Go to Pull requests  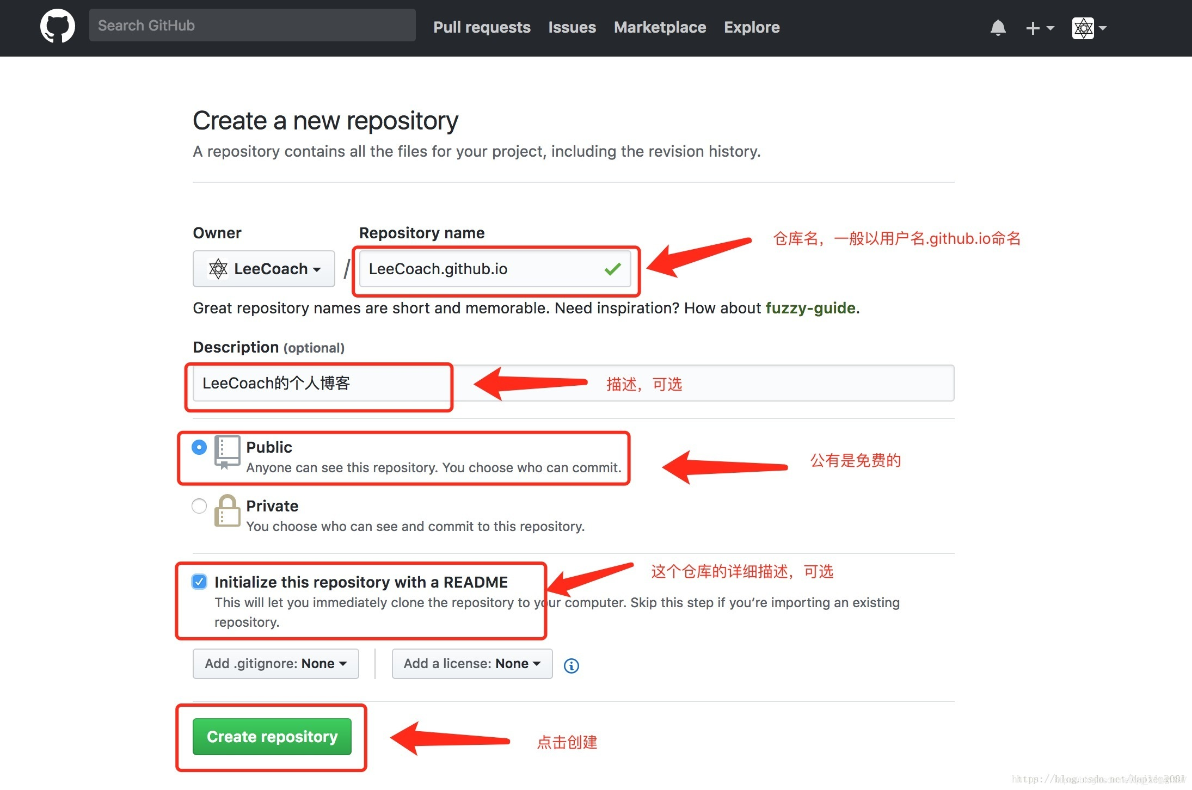[482, 27]
